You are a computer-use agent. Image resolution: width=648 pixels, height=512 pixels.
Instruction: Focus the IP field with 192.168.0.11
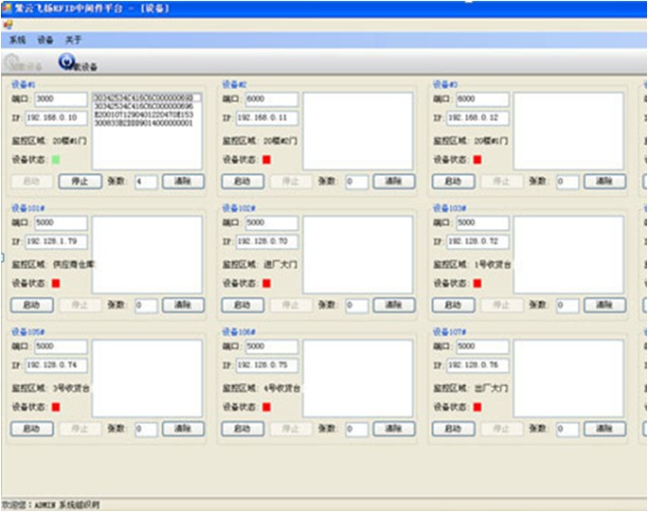point(265,117)
